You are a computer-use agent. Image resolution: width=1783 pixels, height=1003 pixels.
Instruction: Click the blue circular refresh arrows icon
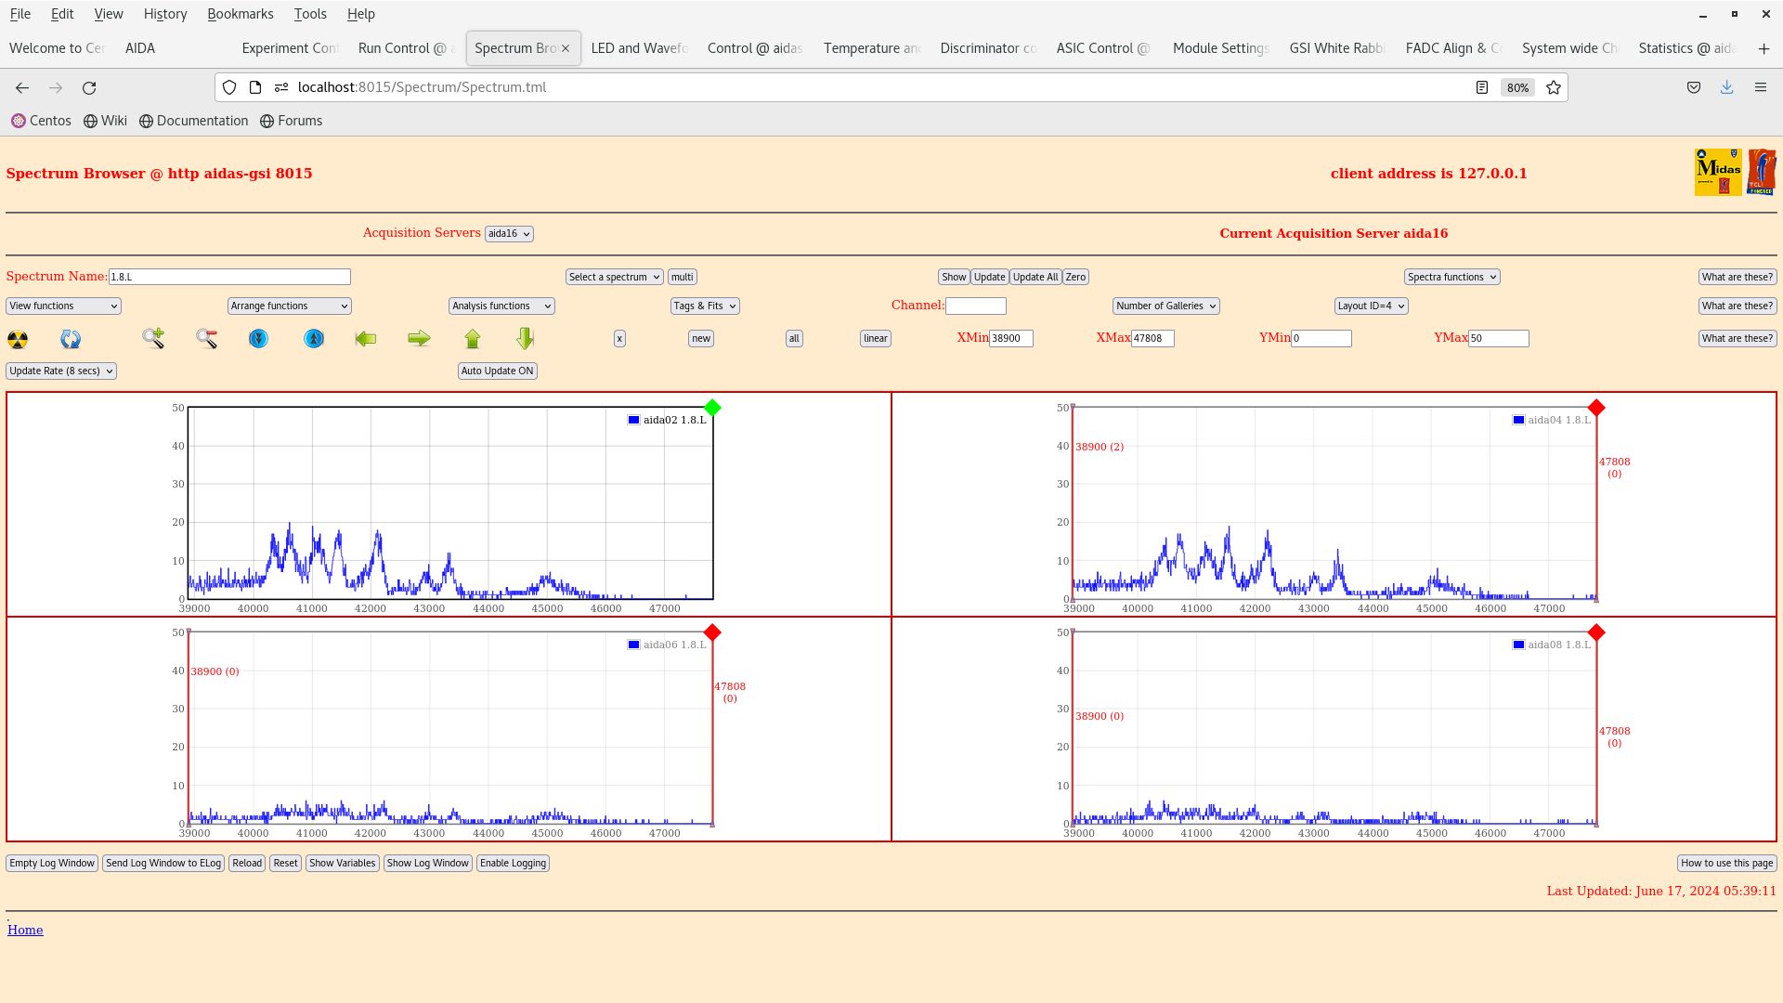click(x=71, y=339)
